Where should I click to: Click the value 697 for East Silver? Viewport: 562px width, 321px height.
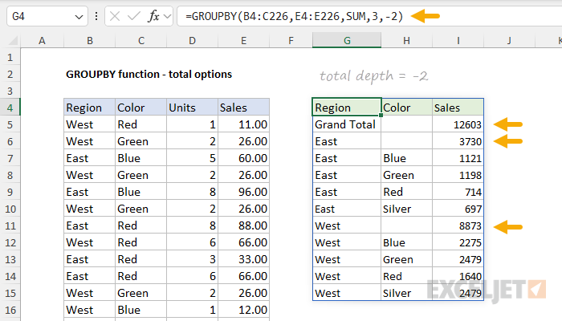pos(458,209)
